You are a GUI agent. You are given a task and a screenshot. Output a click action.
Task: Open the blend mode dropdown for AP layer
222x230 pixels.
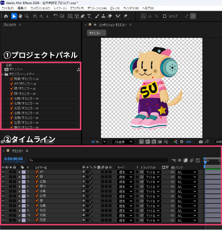click(x=125, y=172)
